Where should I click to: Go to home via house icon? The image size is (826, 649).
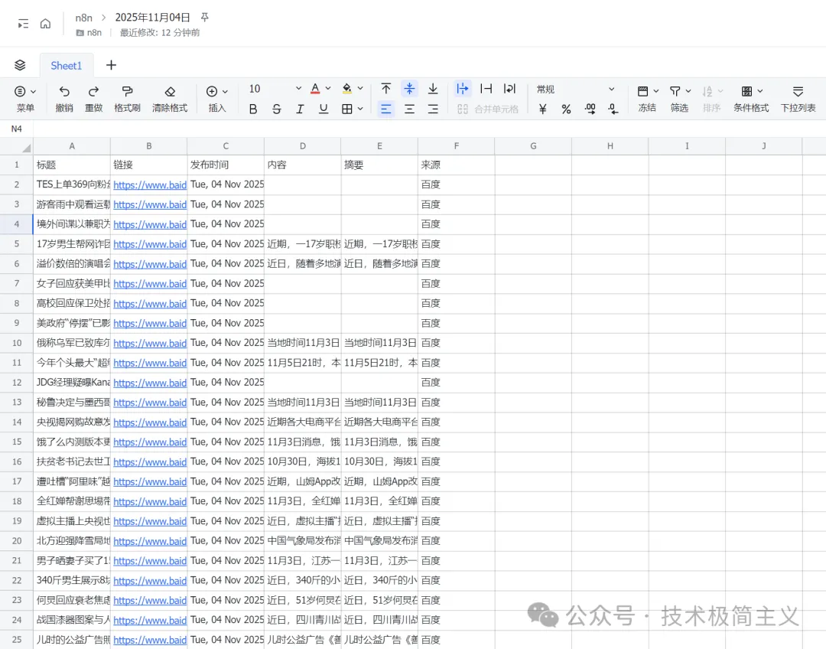46,24
